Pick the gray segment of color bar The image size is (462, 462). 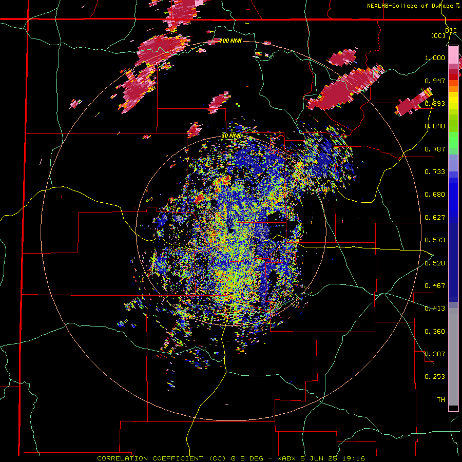(x=453, y=357)
